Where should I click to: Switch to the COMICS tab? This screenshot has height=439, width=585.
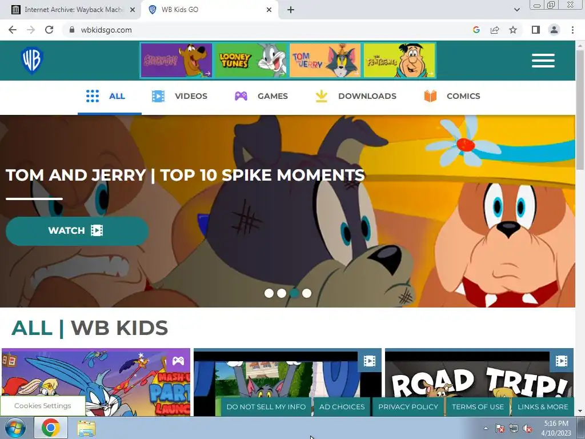click(x=452, y=96)
